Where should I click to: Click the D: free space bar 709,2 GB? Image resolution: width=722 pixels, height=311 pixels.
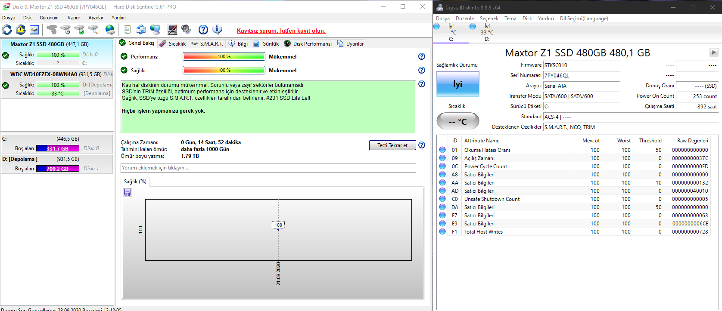click(x=57, y=169)
